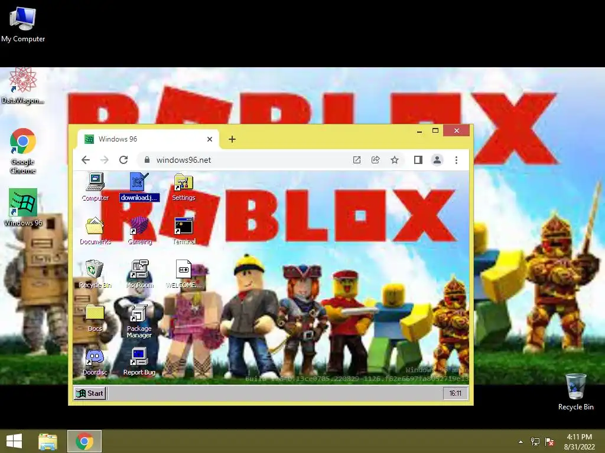
Task: Launch the Gameing shortcut
Action: click(139, 231)
